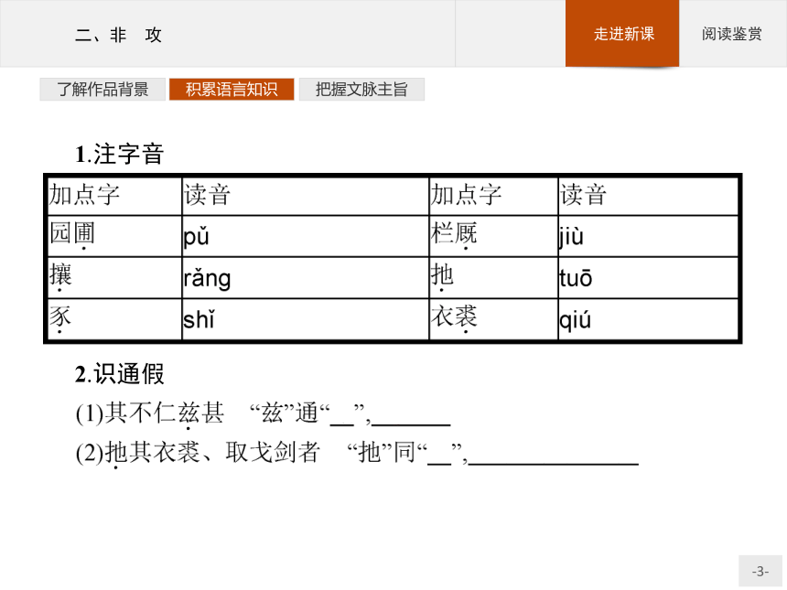Select the 积累语言知识 sub-tab

pyautogui.click(x=232, y=90)
